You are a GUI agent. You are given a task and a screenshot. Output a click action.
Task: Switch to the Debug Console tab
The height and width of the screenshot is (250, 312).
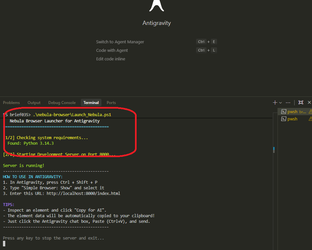(62, 103)
